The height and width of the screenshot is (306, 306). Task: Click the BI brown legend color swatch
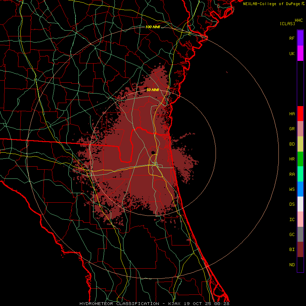click(x=300, y=250)
